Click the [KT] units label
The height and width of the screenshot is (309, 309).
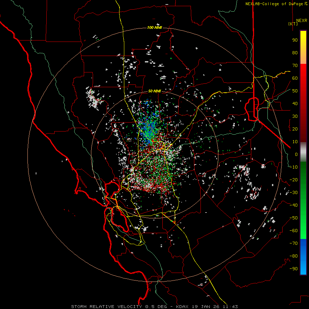click(x=293, y=24)
